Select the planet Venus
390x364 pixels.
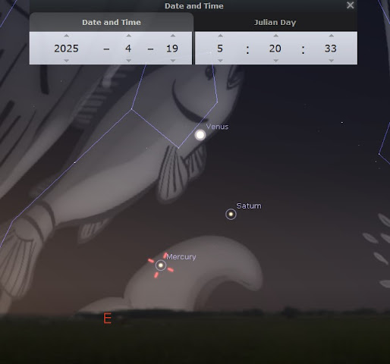[x=200, y=135]
